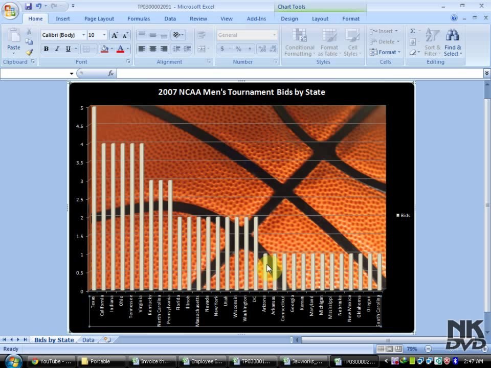Open Format as Table gallery
Viewport: 491px width, 368px height.
click(x=329, y=42)
